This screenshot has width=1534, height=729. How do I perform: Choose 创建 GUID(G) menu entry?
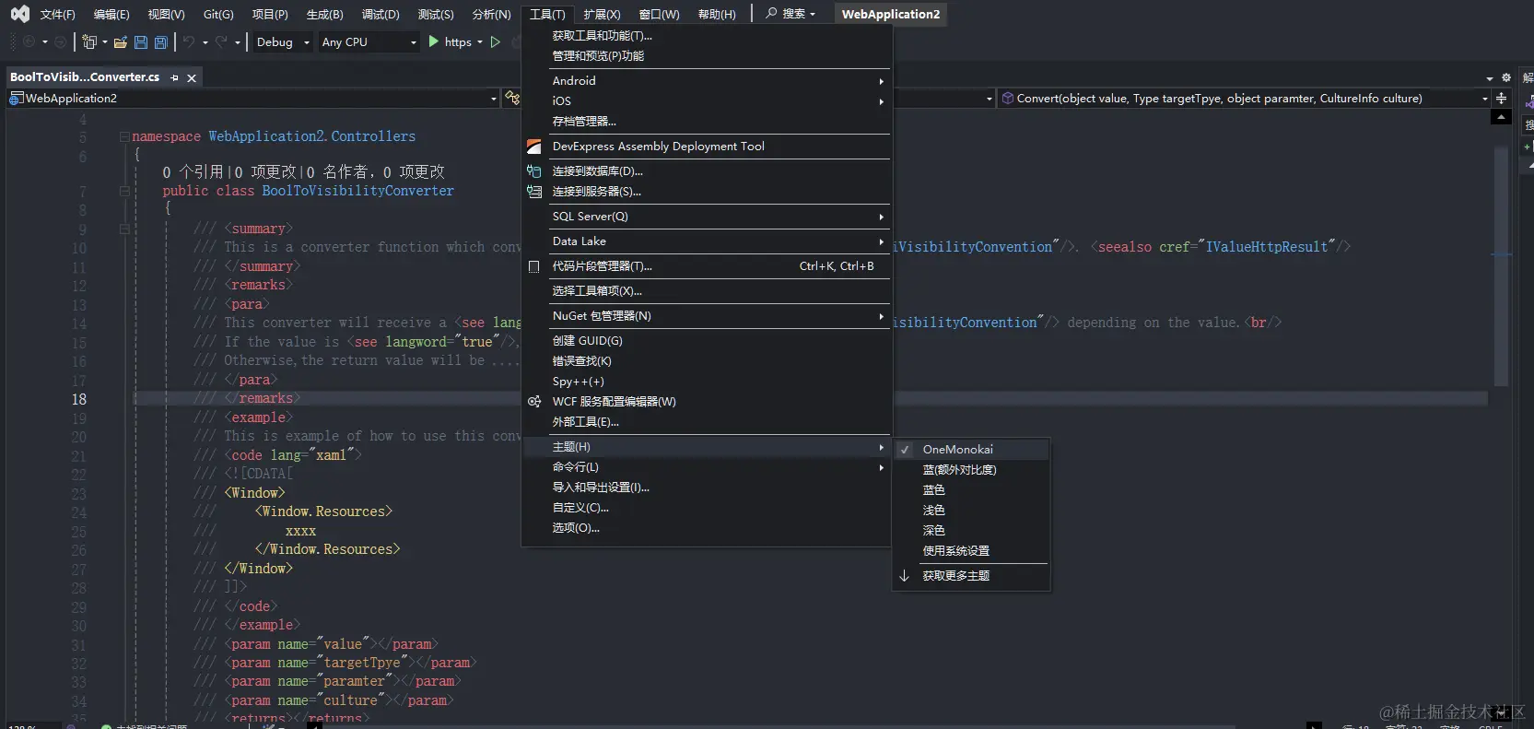[706, 341]
